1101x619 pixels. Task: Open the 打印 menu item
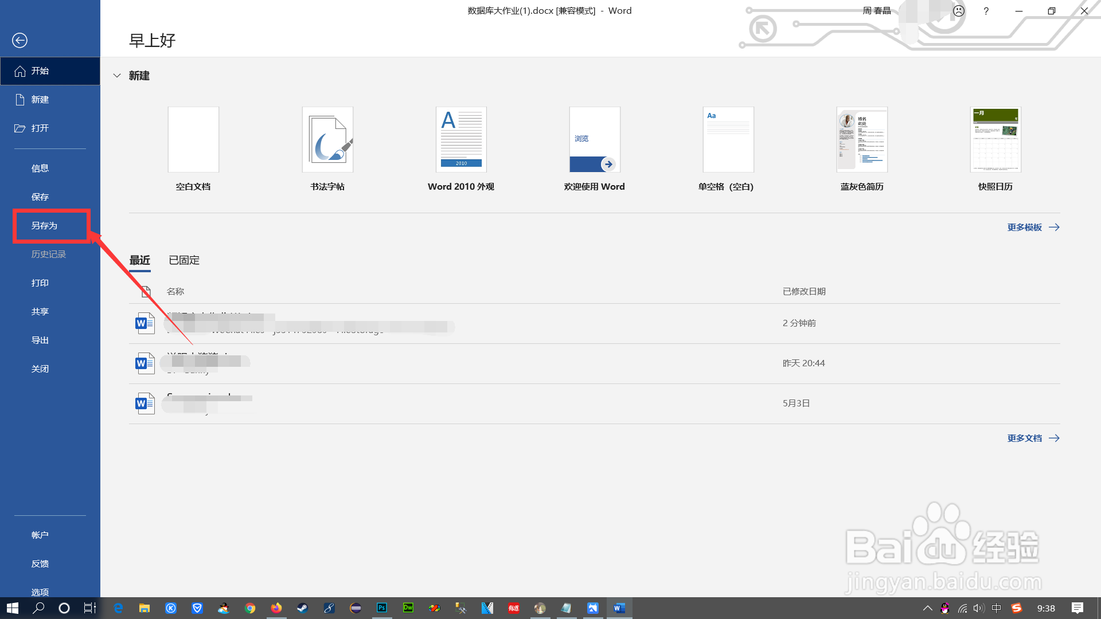[40, 283]
